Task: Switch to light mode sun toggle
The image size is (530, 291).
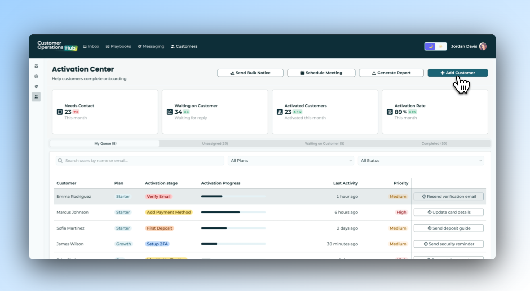Action: pos(441,46)
